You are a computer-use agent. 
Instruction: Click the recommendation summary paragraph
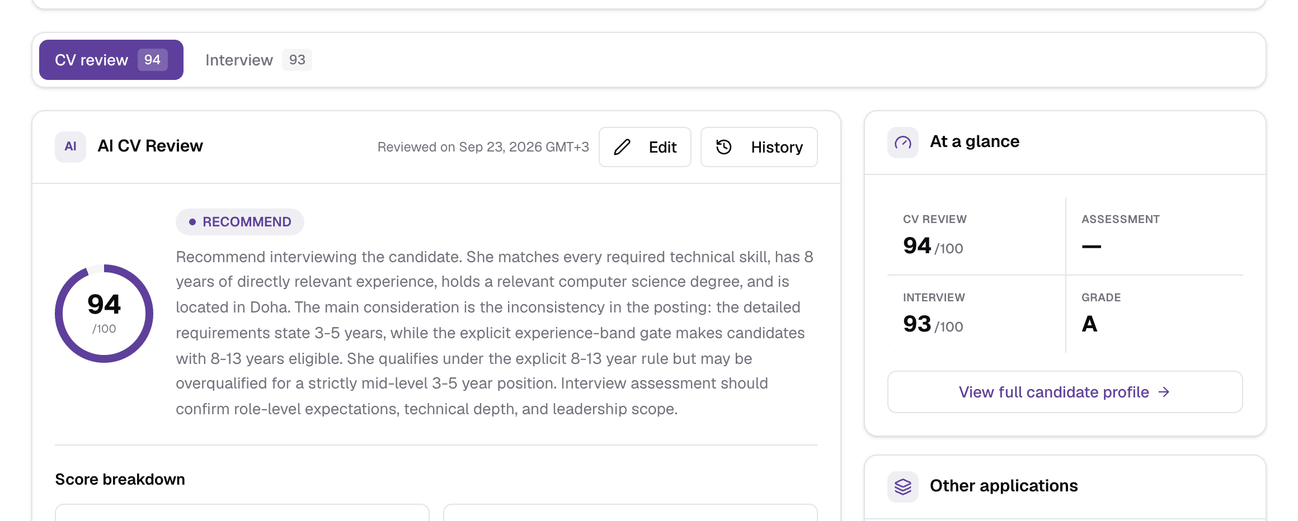pos(495,333)
